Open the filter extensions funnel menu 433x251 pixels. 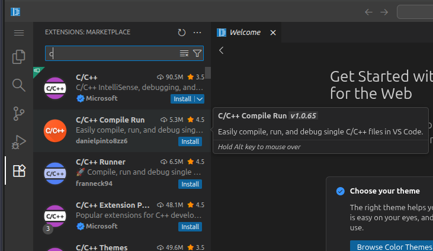(197, 54)
